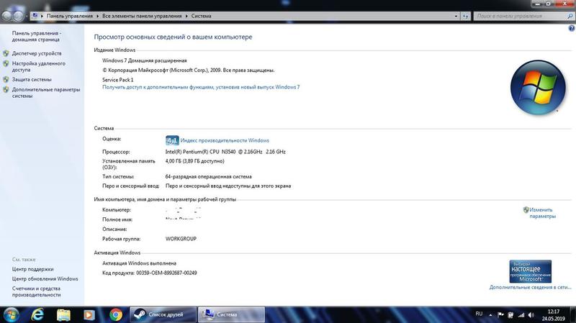Select the Система breadcrumb segment
The height and width of the screenshot is (323, 576).
pyautogui.click(x=201, y=16)
